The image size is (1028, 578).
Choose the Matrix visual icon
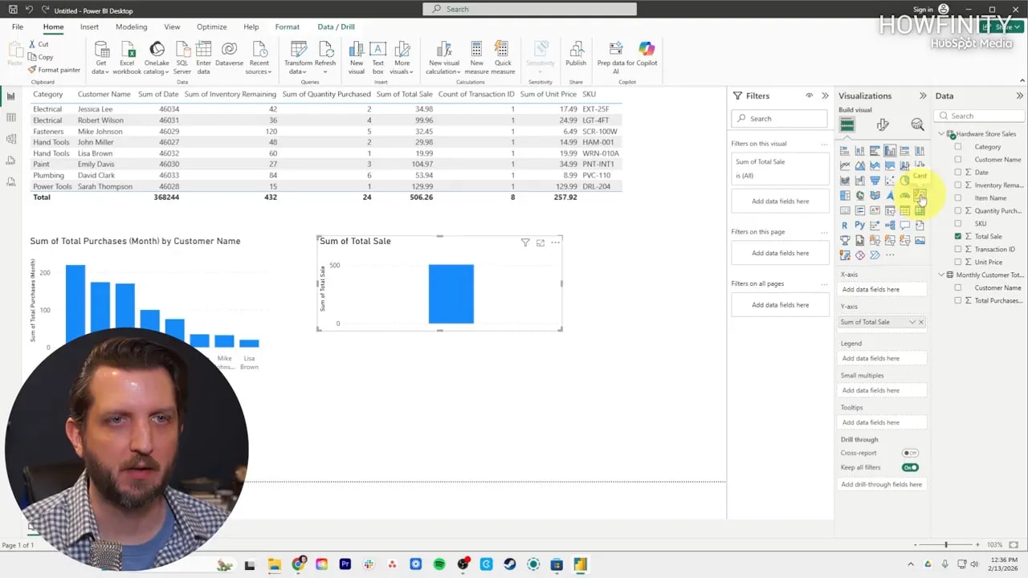point(920,210)
